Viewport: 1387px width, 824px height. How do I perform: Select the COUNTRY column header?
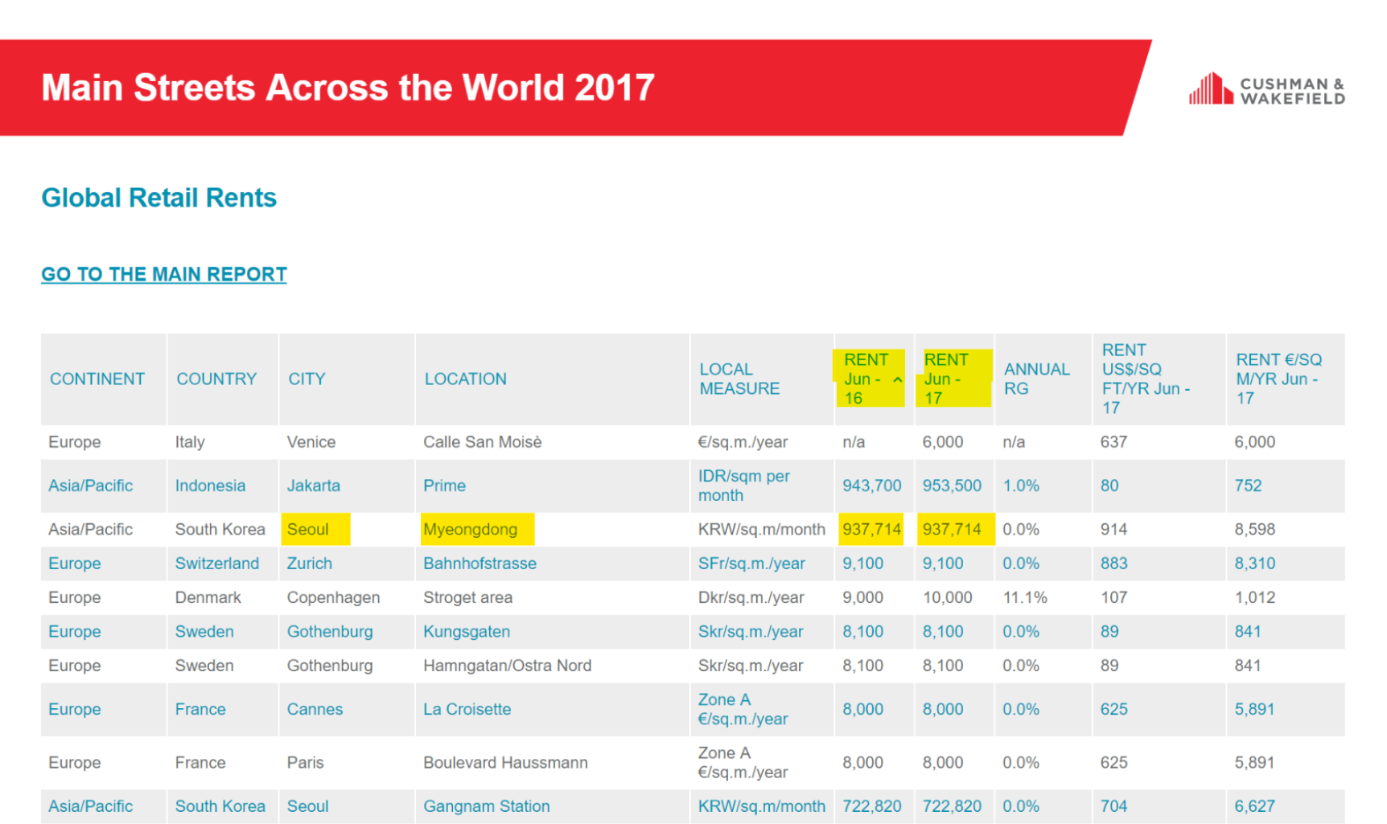[x=216, y=379]
